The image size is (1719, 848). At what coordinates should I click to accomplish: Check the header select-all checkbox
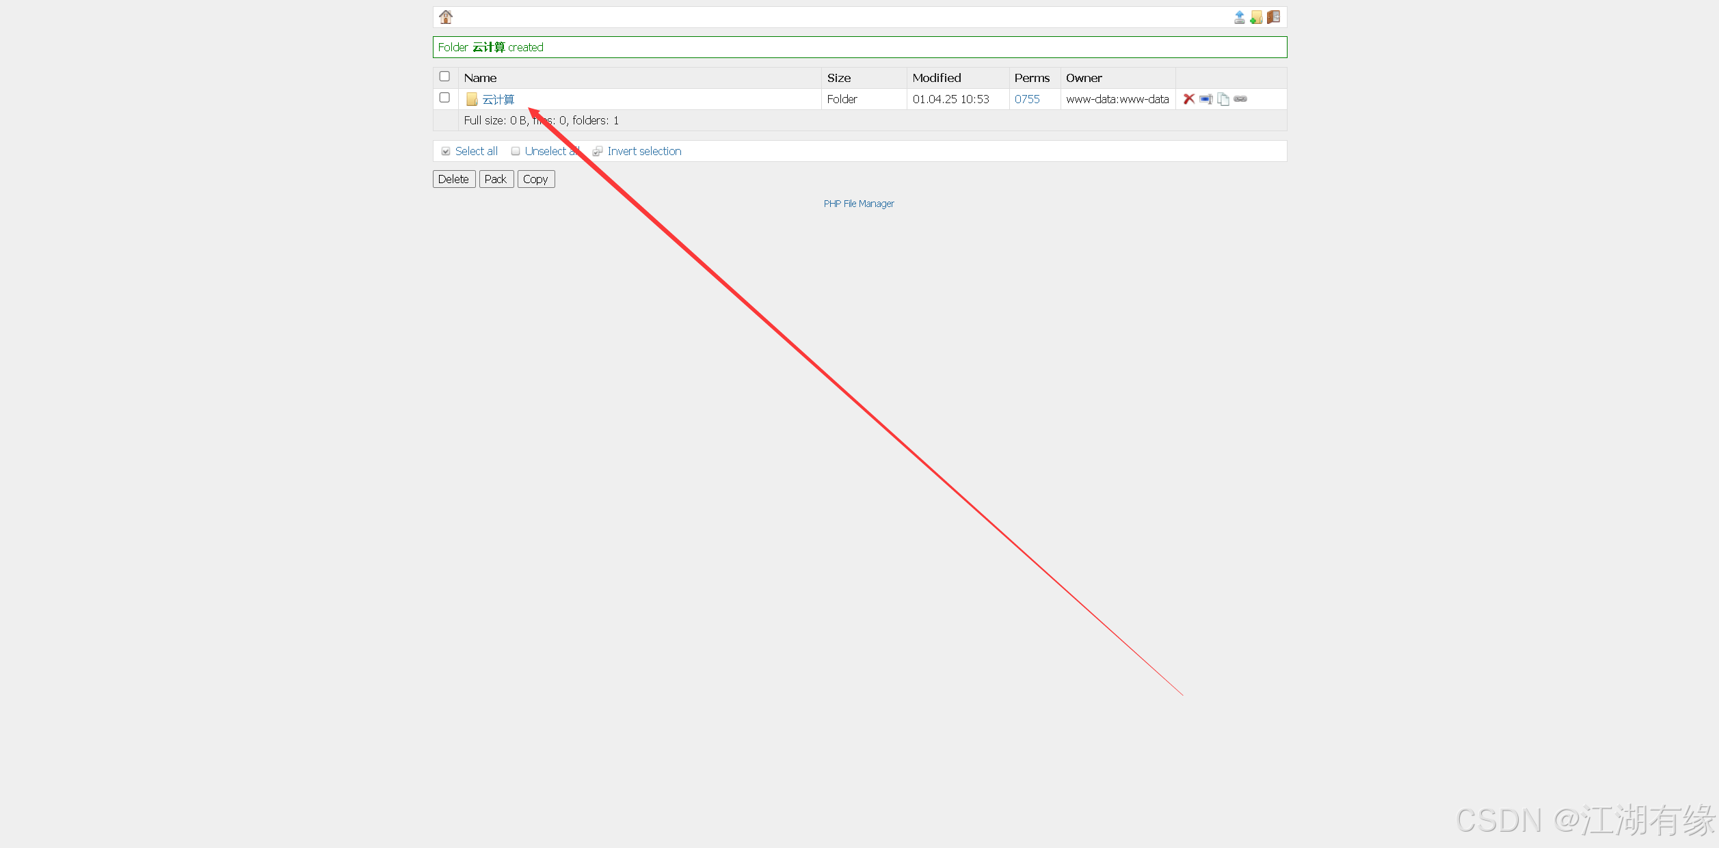(x=444, y=77)
